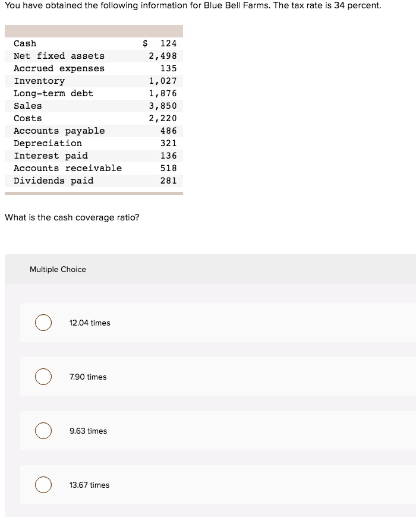
Task: Choose the 9.63 times radio circle
Action: click(43, 431)
